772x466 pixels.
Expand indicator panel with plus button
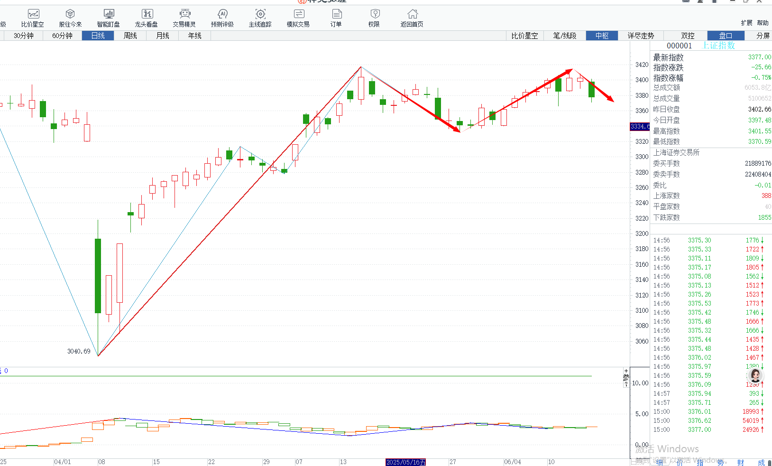pos(626,371)
